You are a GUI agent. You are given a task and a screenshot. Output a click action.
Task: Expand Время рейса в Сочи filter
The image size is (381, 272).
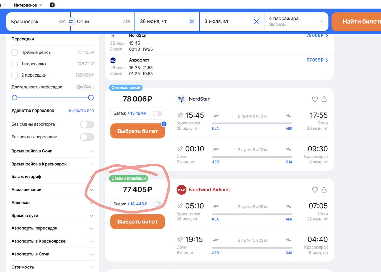(53, 151)
